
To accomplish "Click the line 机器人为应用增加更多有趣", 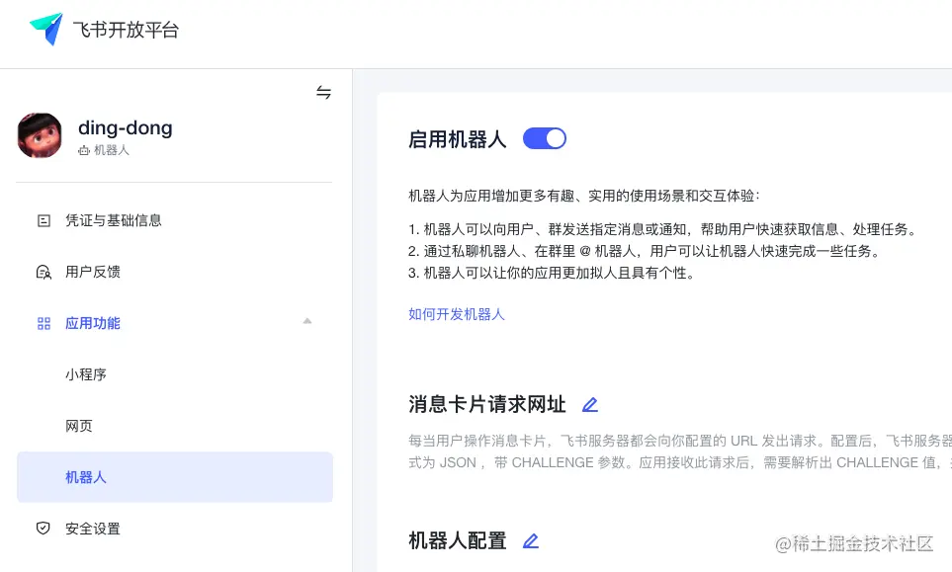I will (584, 196).
